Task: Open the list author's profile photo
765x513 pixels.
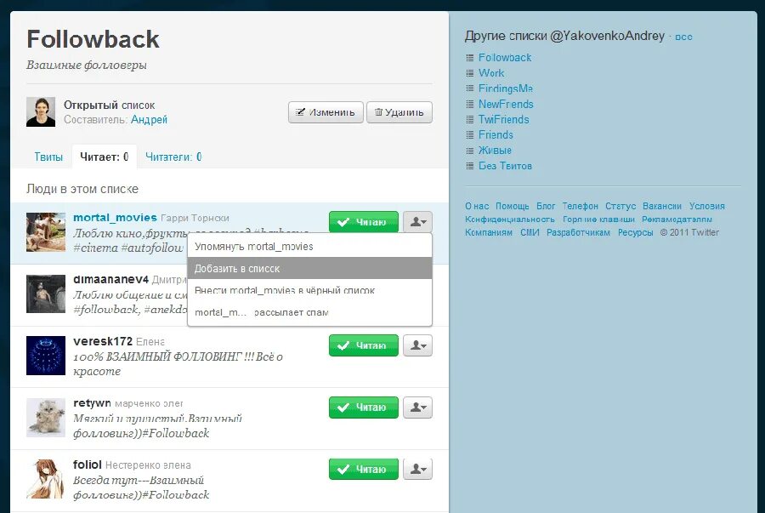Action: (41, 111)
